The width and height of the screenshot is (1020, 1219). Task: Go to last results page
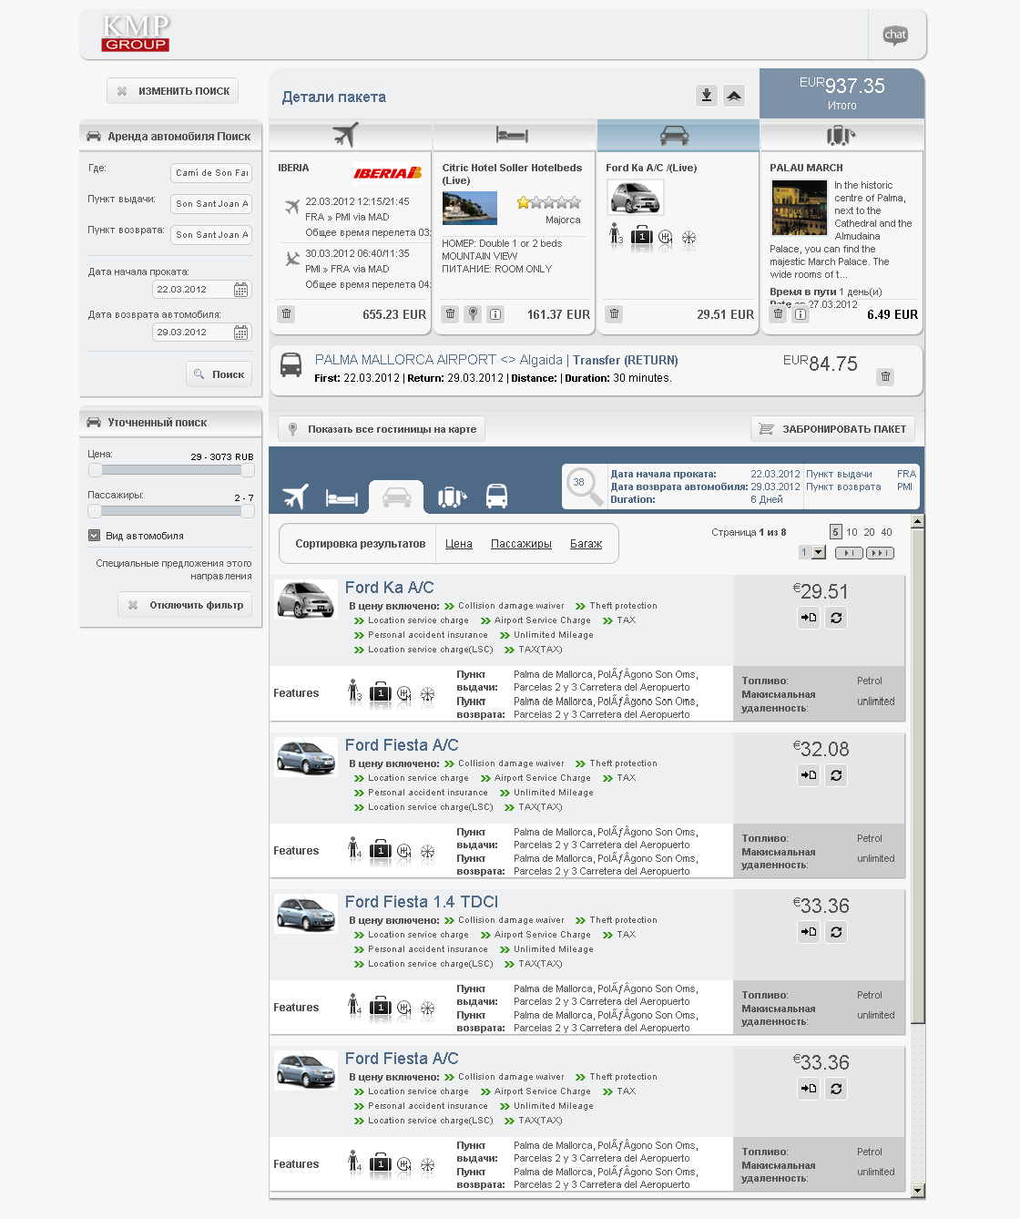880,553
